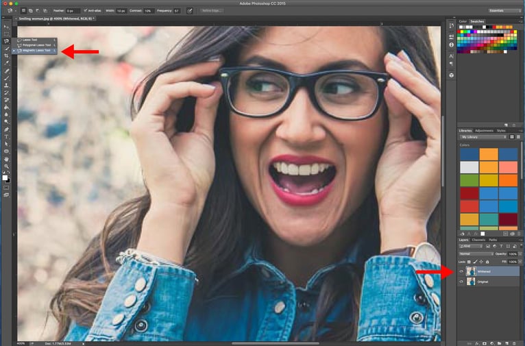The width and height of the screenshot is (525, 346).
Task: Open the Normal blend mode dropdown
Action: coord(476,254)
